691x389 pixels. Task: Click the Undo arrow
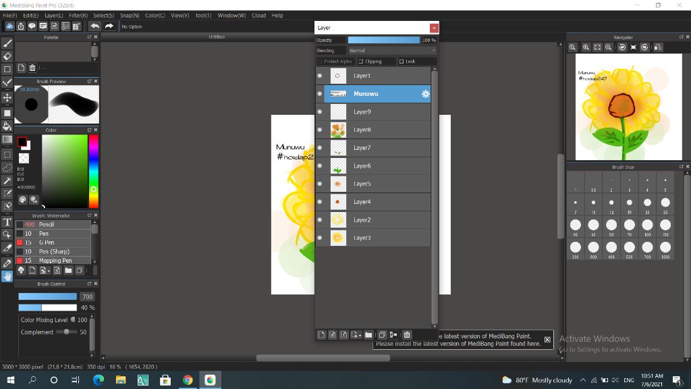[x=94, y=26]
